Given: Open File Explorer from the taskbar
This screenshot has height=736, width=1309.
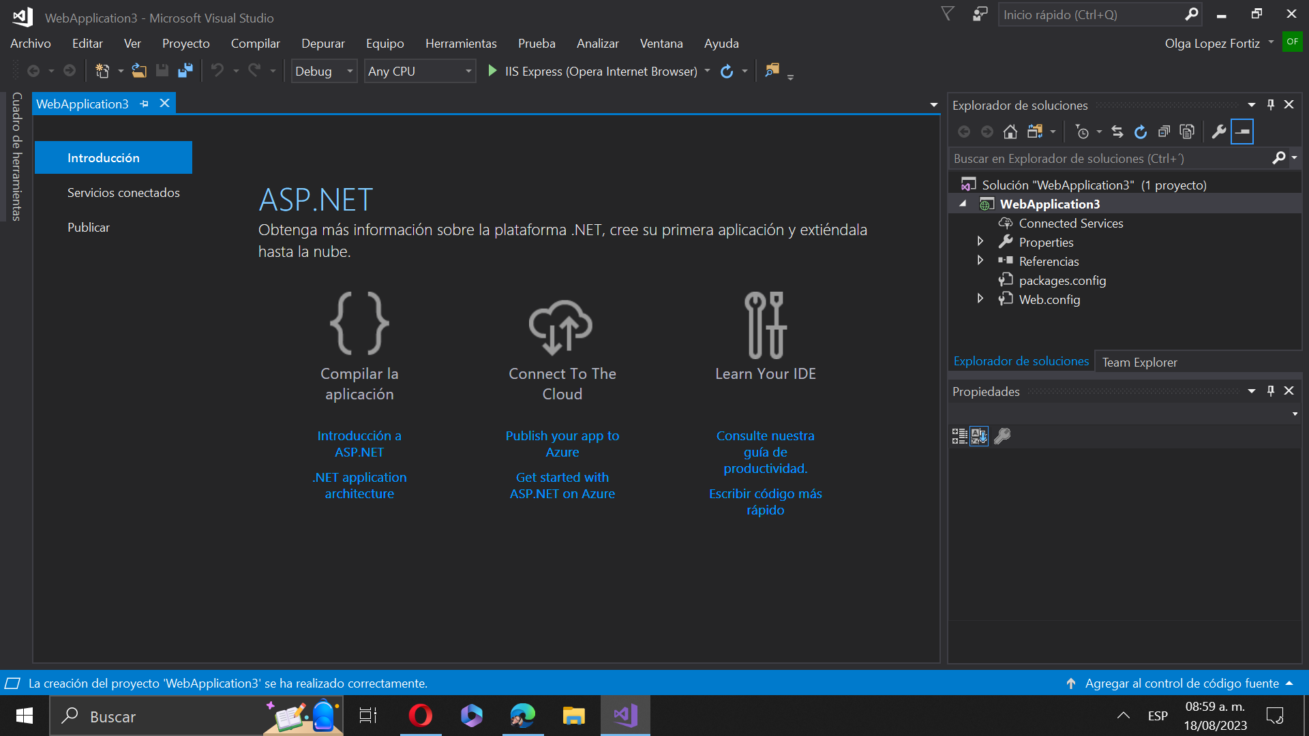Looking at the screenshot, I should click(x=573, y=716).
